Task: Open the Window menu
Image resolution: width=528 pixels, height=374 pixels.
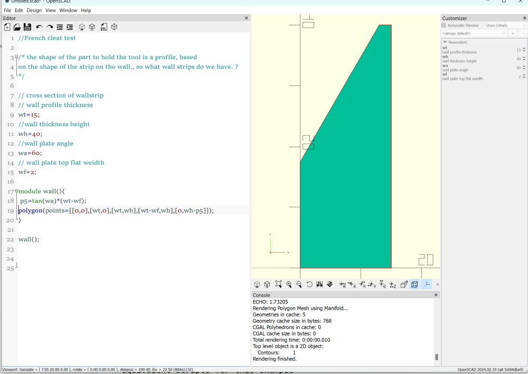Action: point(68,10)
